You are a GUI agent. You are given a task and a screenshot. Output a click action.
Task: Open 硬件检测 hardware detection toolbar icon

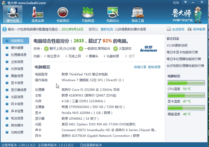[13, 14]
